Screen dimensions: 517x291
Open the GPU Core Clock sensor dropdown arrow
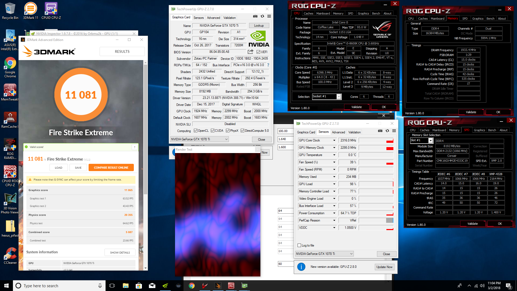pos(334,140)
